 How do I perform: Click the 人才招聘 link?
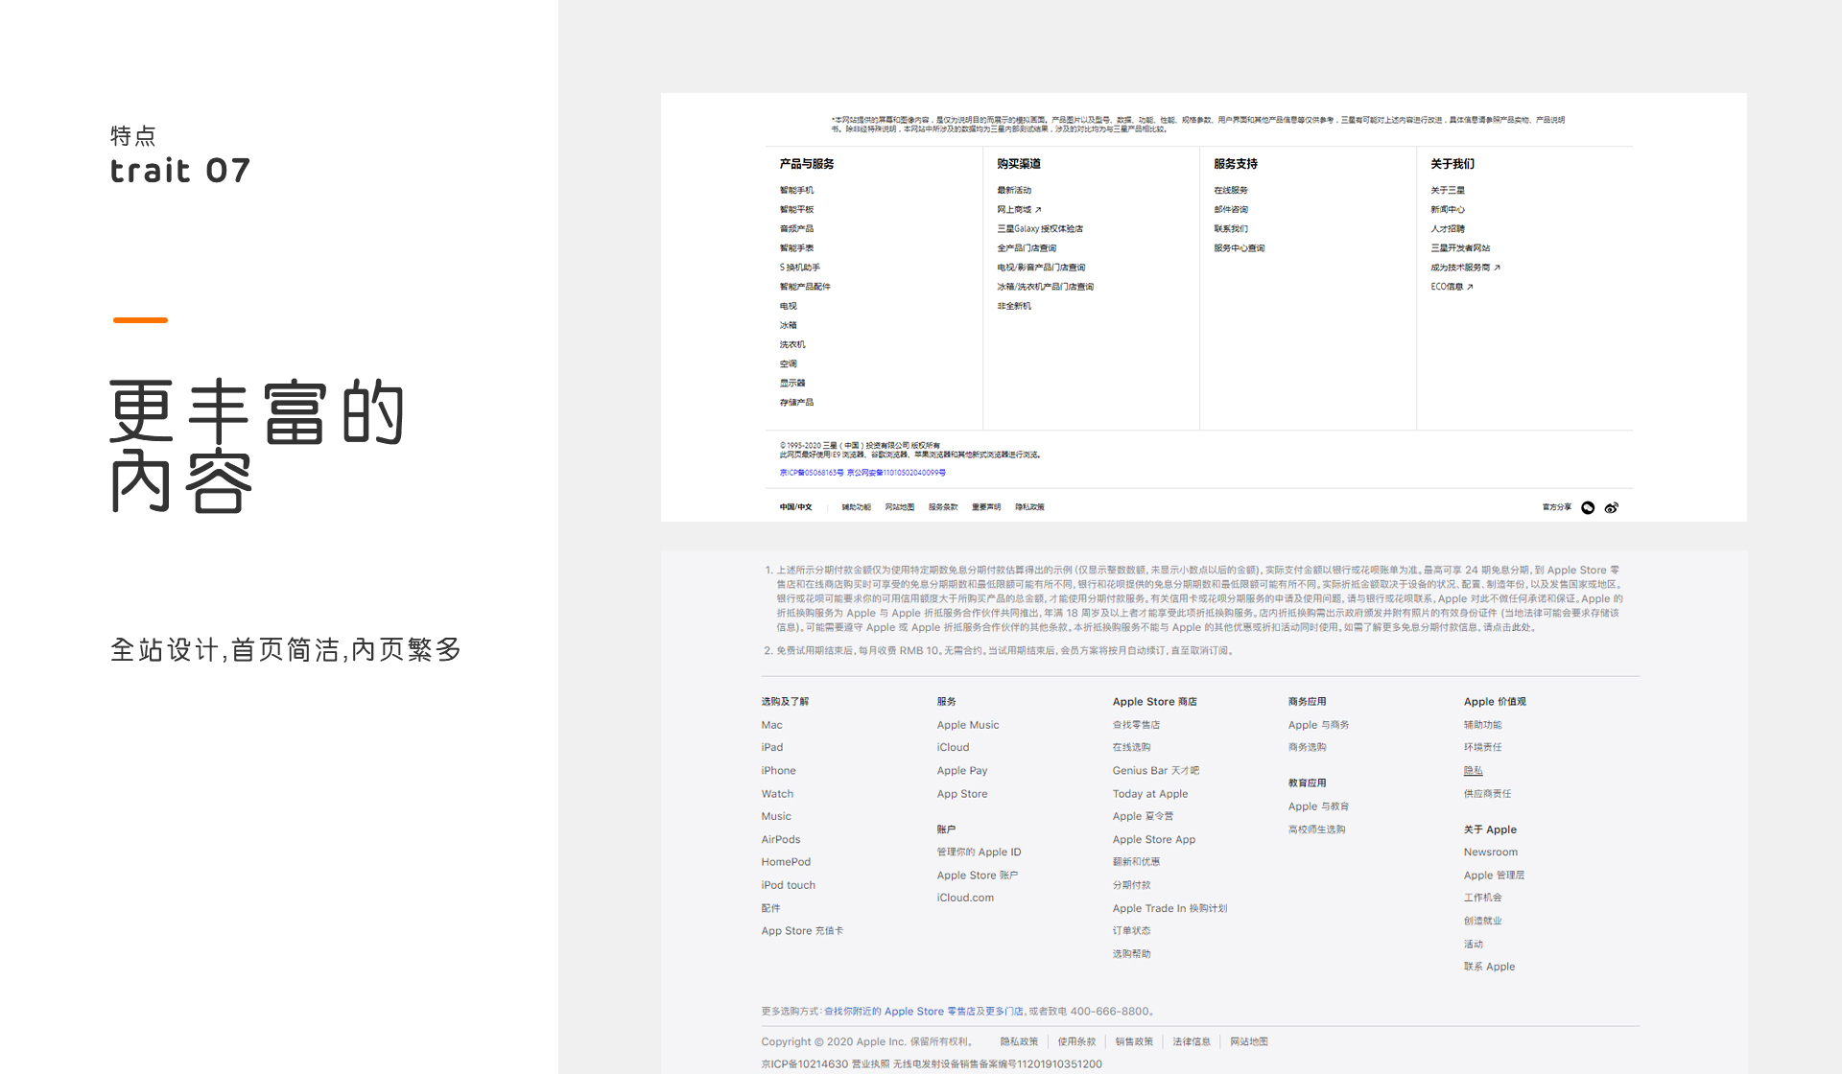pos(1448,228)
